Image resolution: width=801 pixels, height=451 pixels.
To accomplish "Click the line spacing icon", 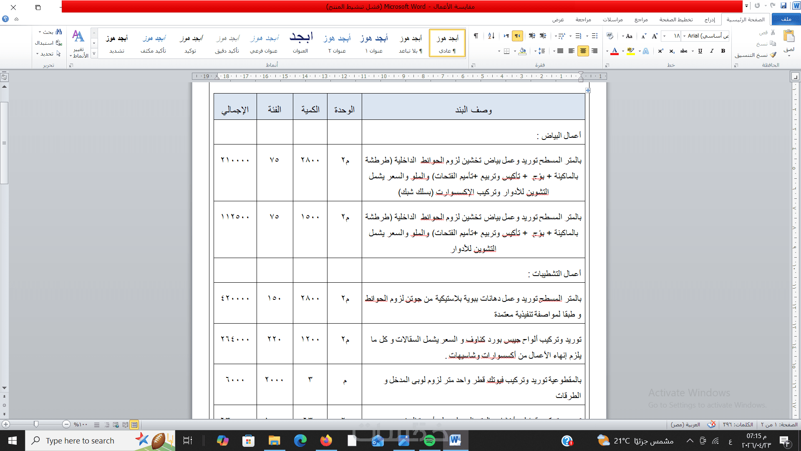I will (x=541, y=51).
